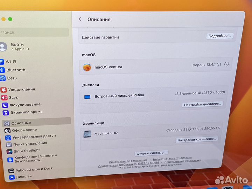Click the Macintosh HD name text
Viewport: 252px width, 189px height.
click(106, 133)
